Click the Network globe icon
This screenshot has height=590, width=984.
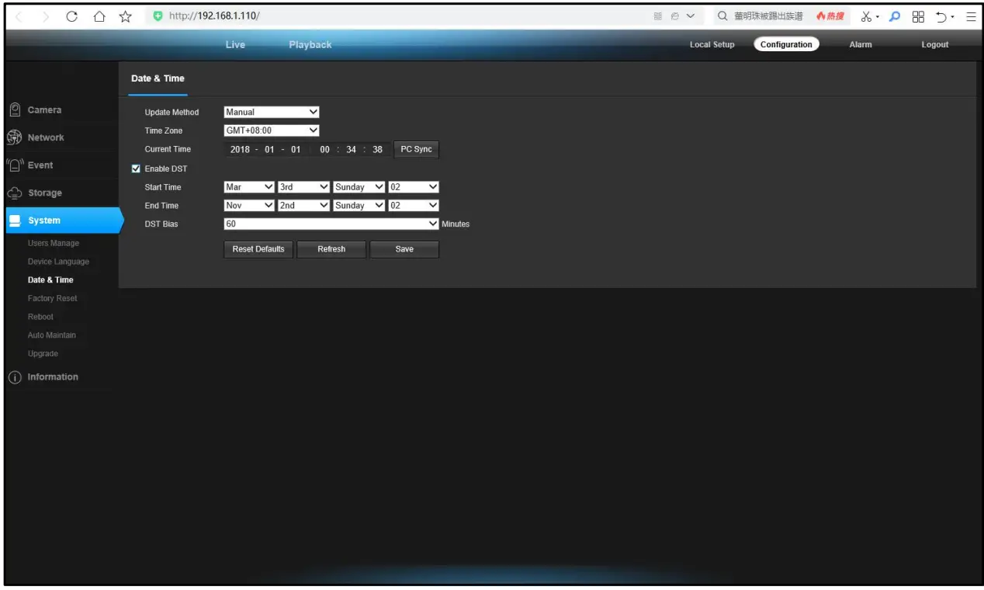coord(14,137)
